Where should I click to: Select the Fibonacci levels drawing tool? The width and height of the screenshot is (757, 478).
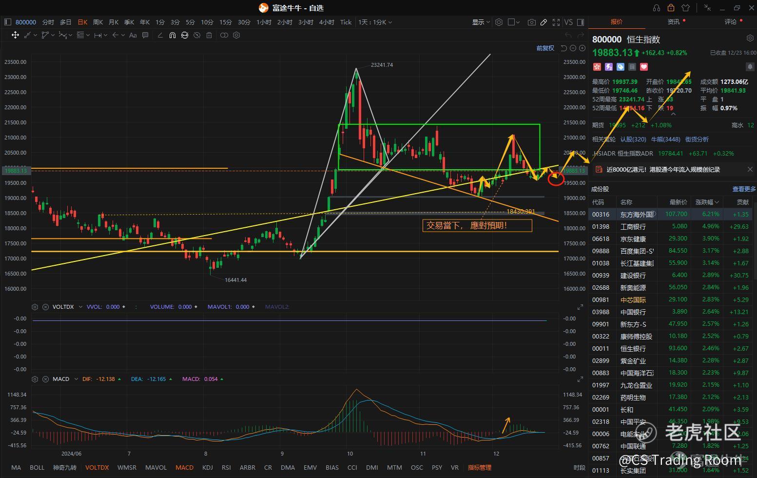[80, 35]
